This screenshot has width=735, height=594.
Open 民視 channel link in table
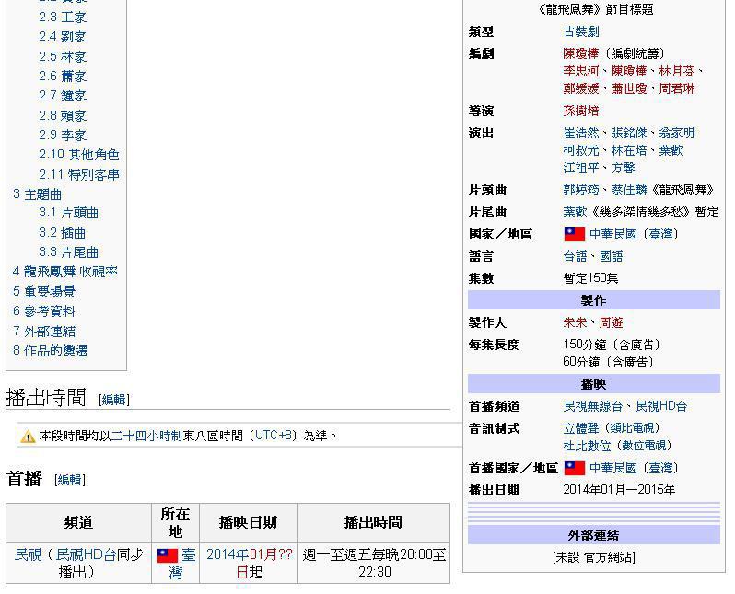(29, 554)
